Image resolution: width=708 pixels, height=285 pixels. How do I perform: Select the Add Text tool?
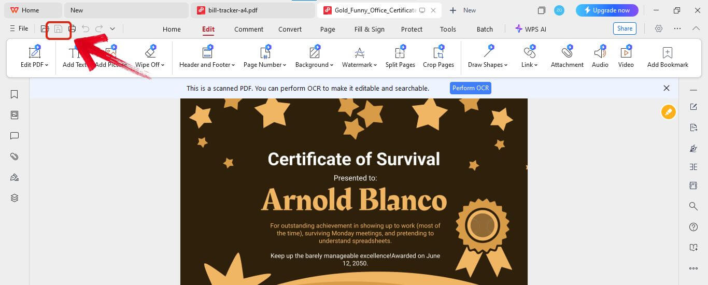75,57
